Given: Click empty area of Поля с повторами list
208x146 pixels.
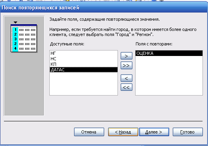Looking at the screenshot, I should pyautogui.click(x=169, y=75).
